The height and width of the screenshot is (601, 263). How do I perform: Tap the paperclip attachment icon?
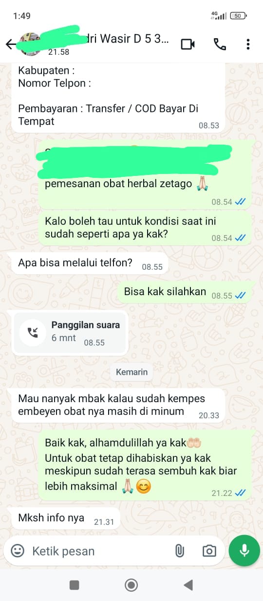pyautogui.click(x=180, y=551)
